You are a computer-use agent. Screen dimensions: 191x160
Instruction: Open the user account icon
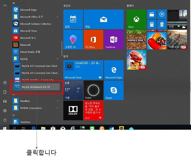tap(5, 83)
